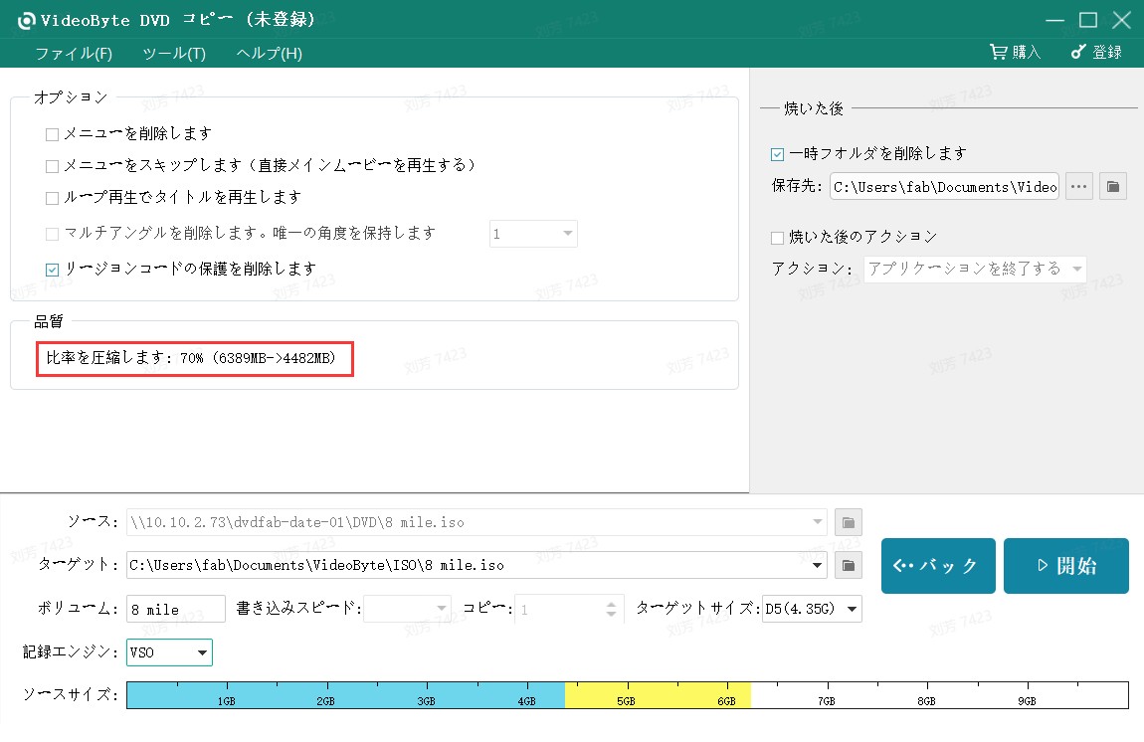Click the folder icon beside the ターゲット field
1144x742 pixels.
tap(848, 565)
